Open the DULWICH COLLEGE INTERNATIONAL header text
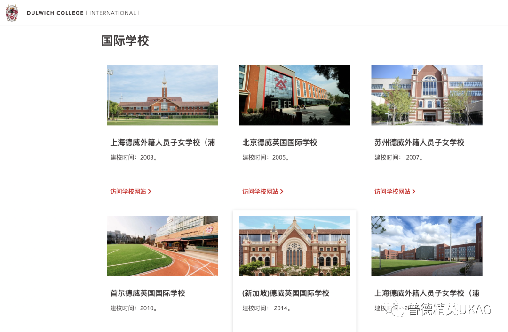508x332 pixels. point(83,13)
